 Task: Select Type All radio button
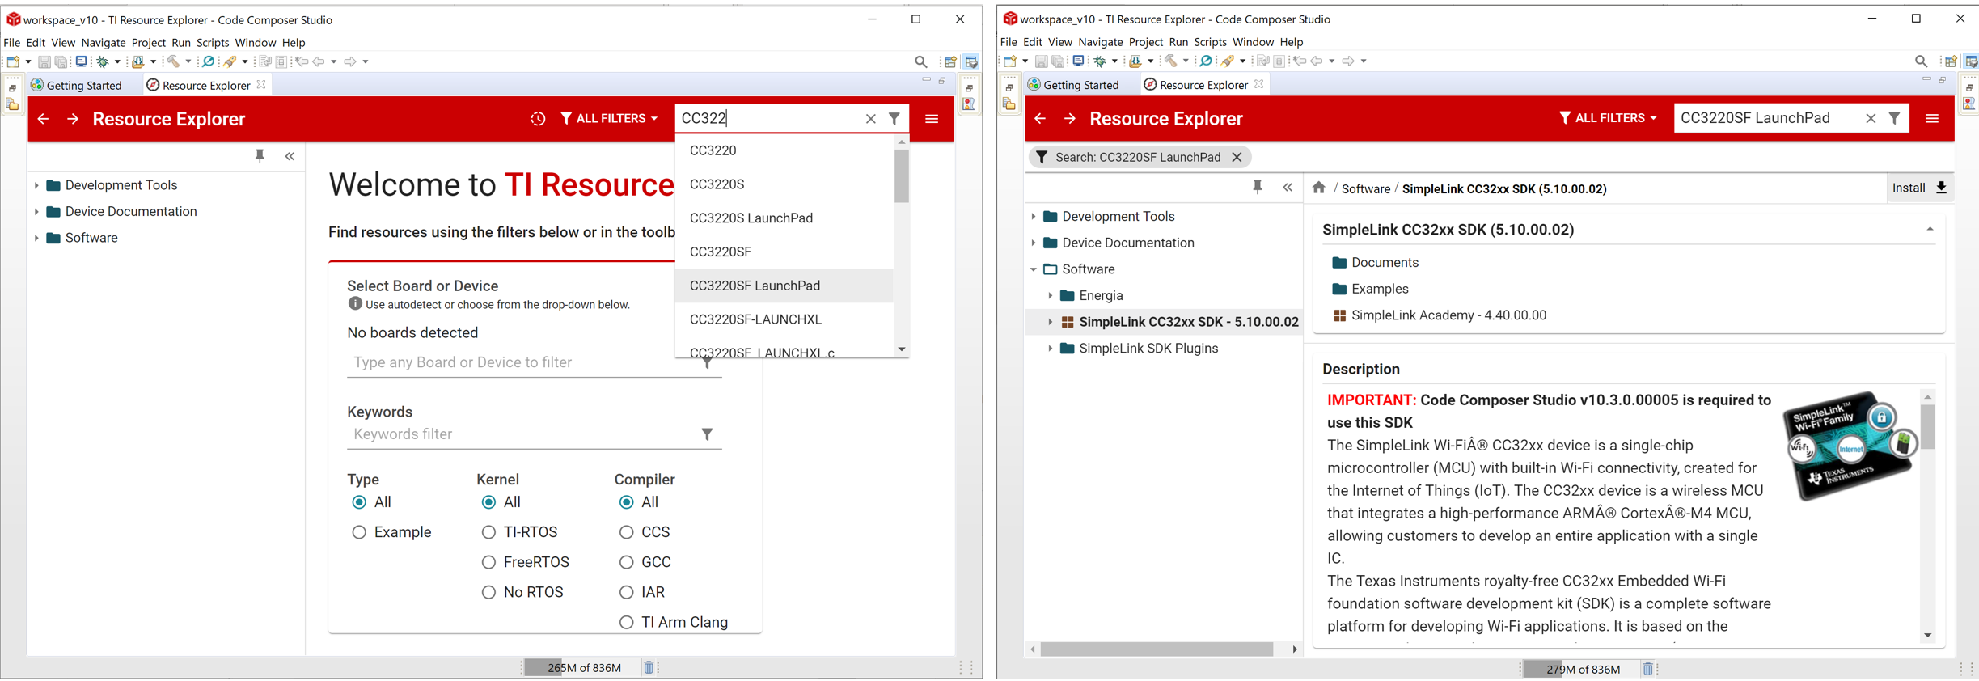click(359, 502)
